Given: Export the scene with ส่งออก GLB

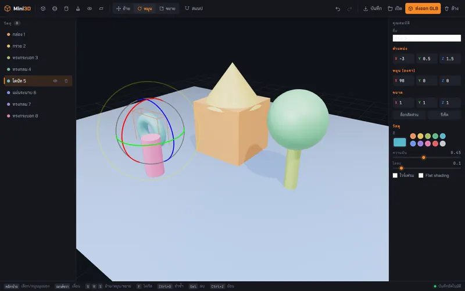Looking at the screenshot, I should pyautogui.click(x=423, y=9).
